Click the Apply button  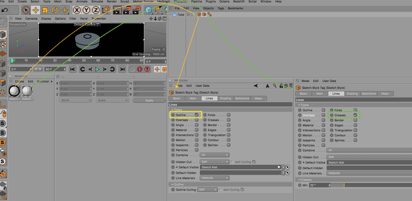149,100
